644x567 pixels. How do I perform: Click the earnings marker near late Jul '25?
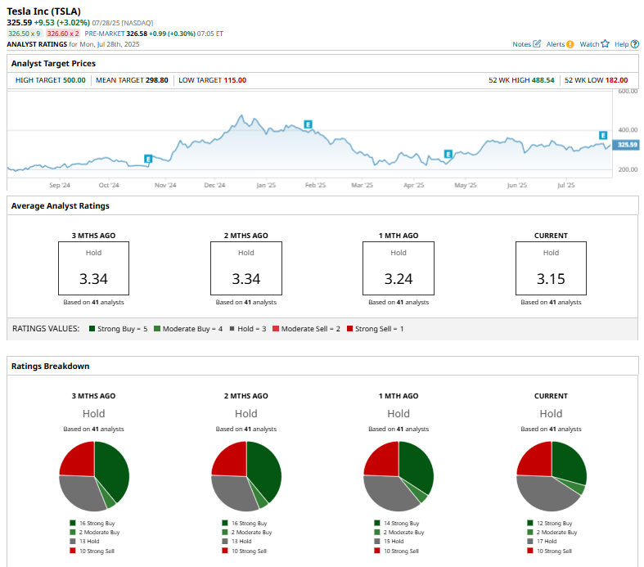(603, 135)
